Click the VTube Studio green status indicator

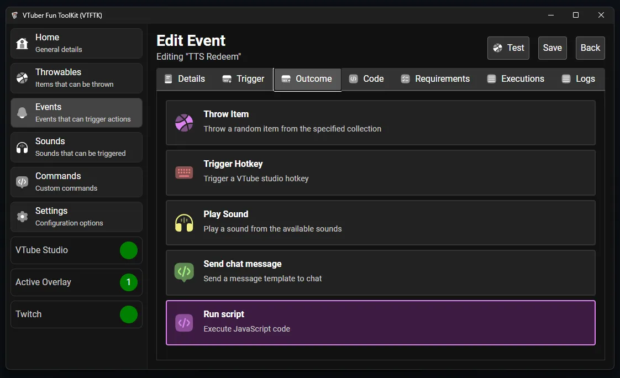[x=129, y=250]
